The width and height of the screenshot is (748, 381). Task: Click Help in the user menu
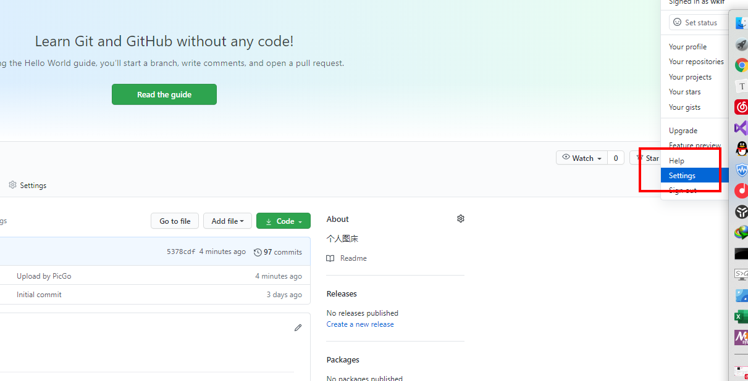coord(676,161)
